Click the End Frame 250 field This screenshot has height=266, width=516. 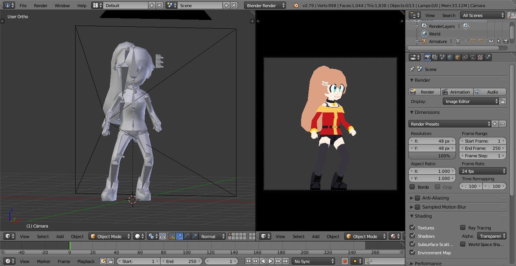coord(483,148)
